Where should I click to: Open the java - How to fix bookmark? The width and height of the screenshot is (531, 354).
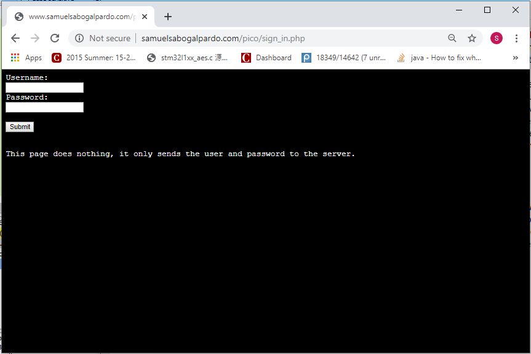(439, 58)
